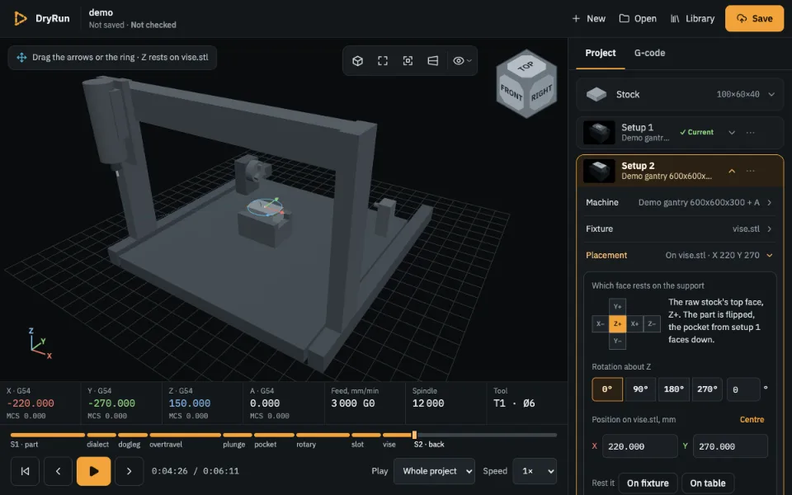
Task: Click the Open project button
Action: point(638,19)
